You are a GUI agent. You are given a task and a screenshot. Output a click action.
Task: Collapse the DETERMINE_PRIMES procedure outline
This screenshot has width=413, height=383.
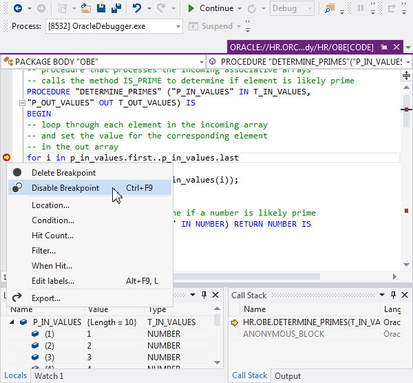23,103
